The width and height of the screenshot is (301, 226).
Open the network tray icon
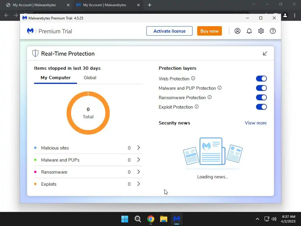267,219
